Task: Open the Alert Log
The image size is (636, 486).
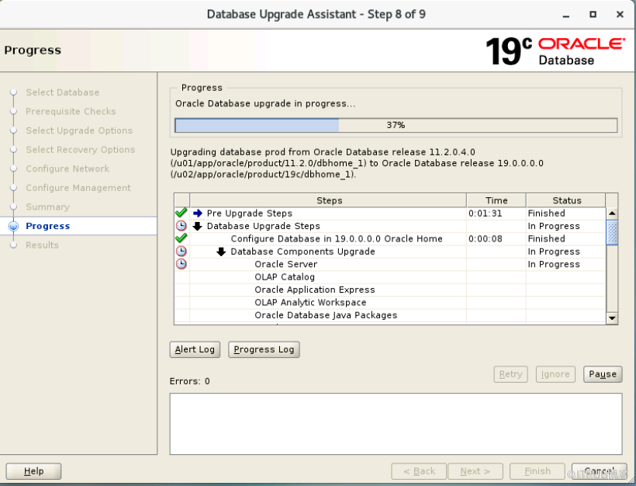Action: coord(195,349)
